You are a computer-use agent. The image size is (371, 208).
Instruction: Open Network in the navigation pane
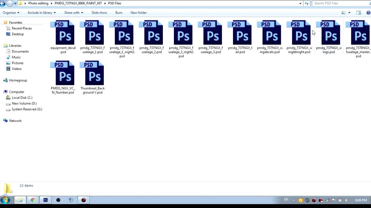coord(15,121)
